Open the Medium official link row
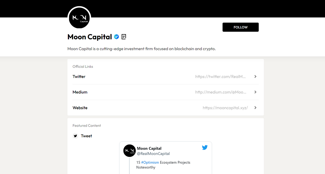Image resolution: width=325 pixels, height=174 pixels. click(x=165, y=92)
